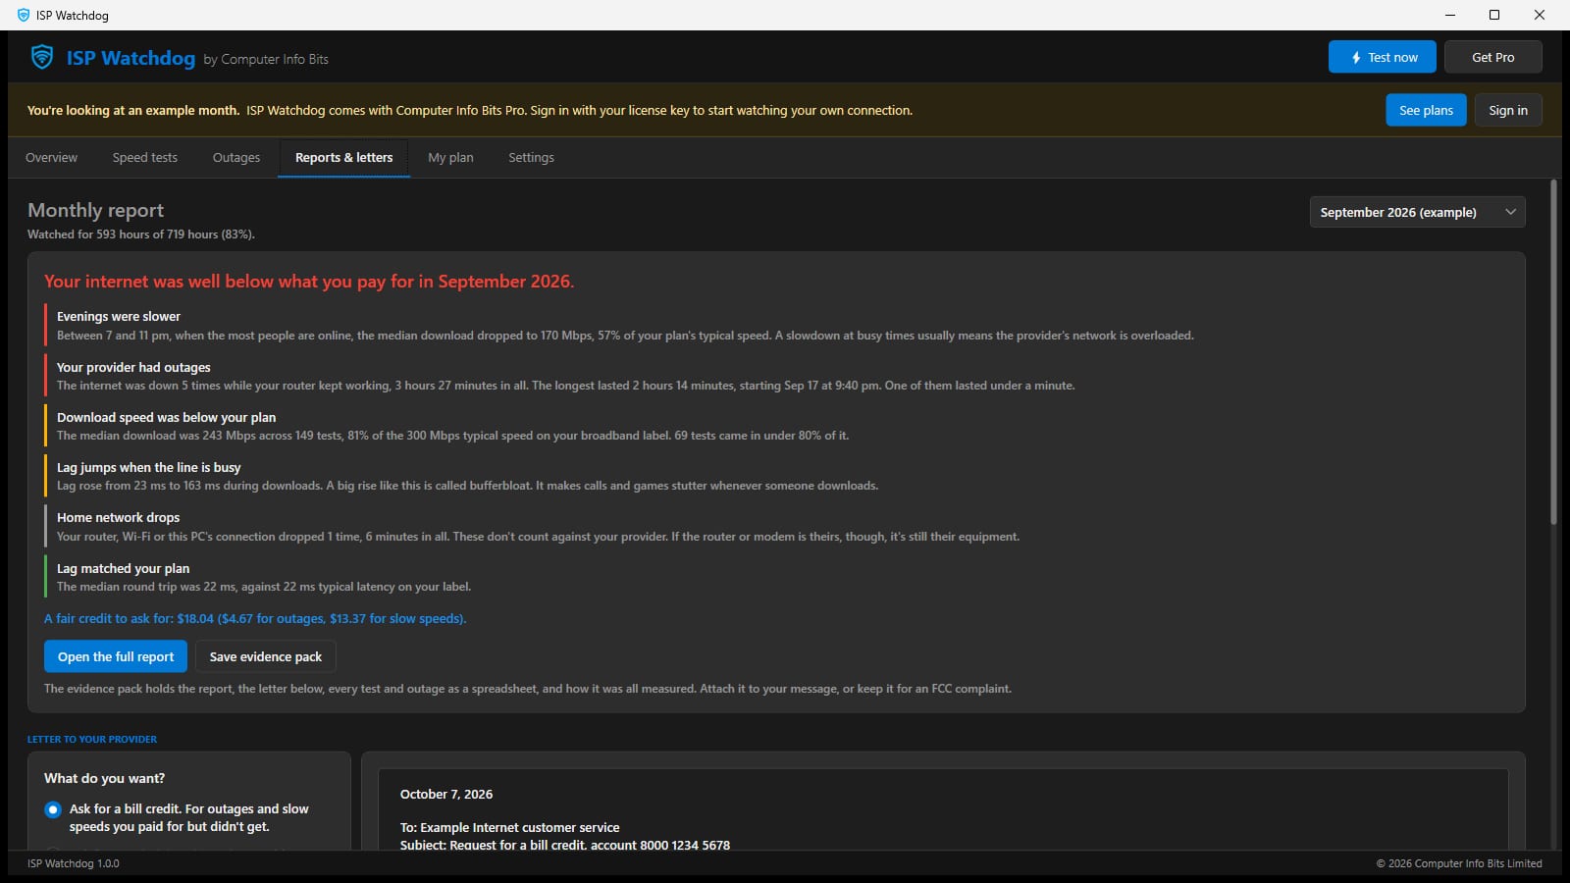The height and width of the screenshot is (883, 1570).
Task: Open the month dropdown chevron
Action: click(1510, 212)
